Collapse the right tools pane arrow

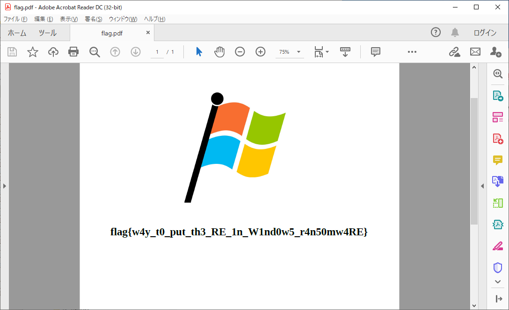[499, 299]
